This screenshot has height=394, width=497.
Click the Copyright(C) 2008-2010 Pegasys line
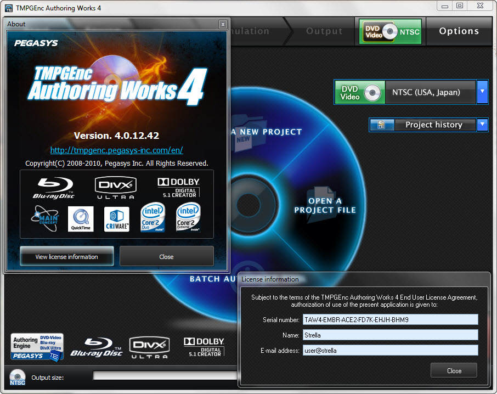117,163
